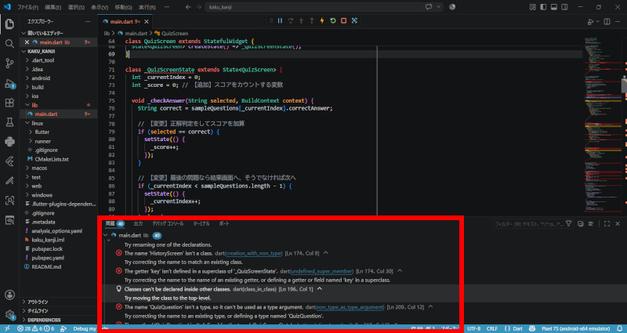The image size is (627, 333).
Task: Trigger Flutter Hot Reload lightning icon
Action: (x=322, y=21)
